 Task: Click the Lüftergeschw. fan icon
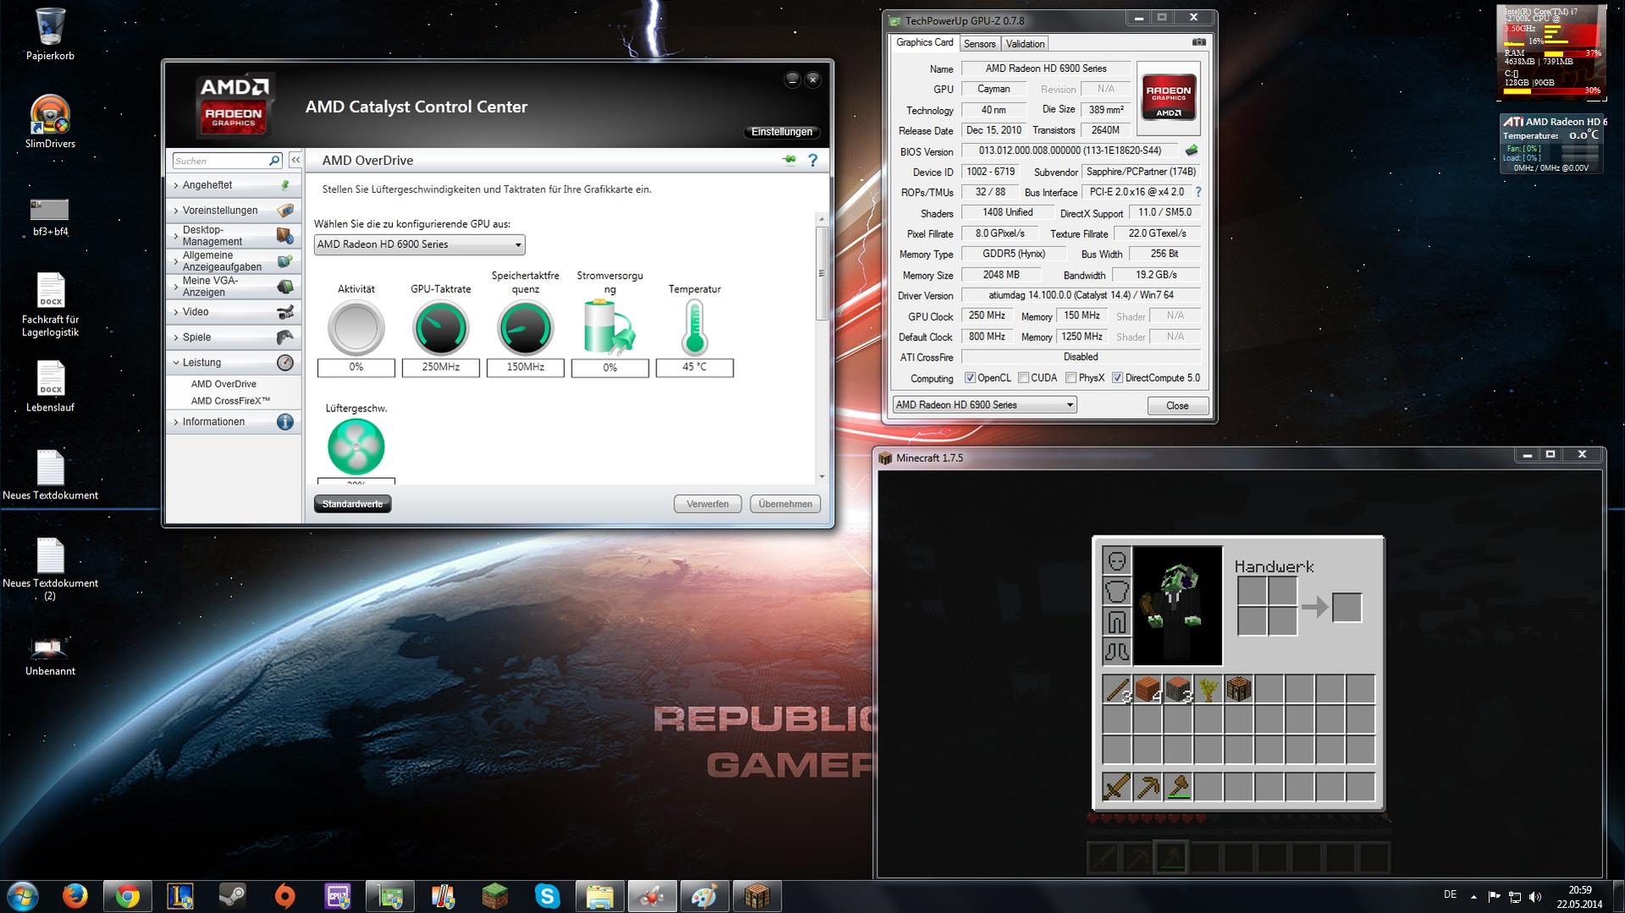[x=356, y=447]
